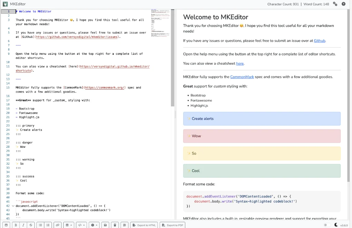The height and width of the screenshot is (228, 352).
Task: Insert an ordered list
Action: (47, 225)
